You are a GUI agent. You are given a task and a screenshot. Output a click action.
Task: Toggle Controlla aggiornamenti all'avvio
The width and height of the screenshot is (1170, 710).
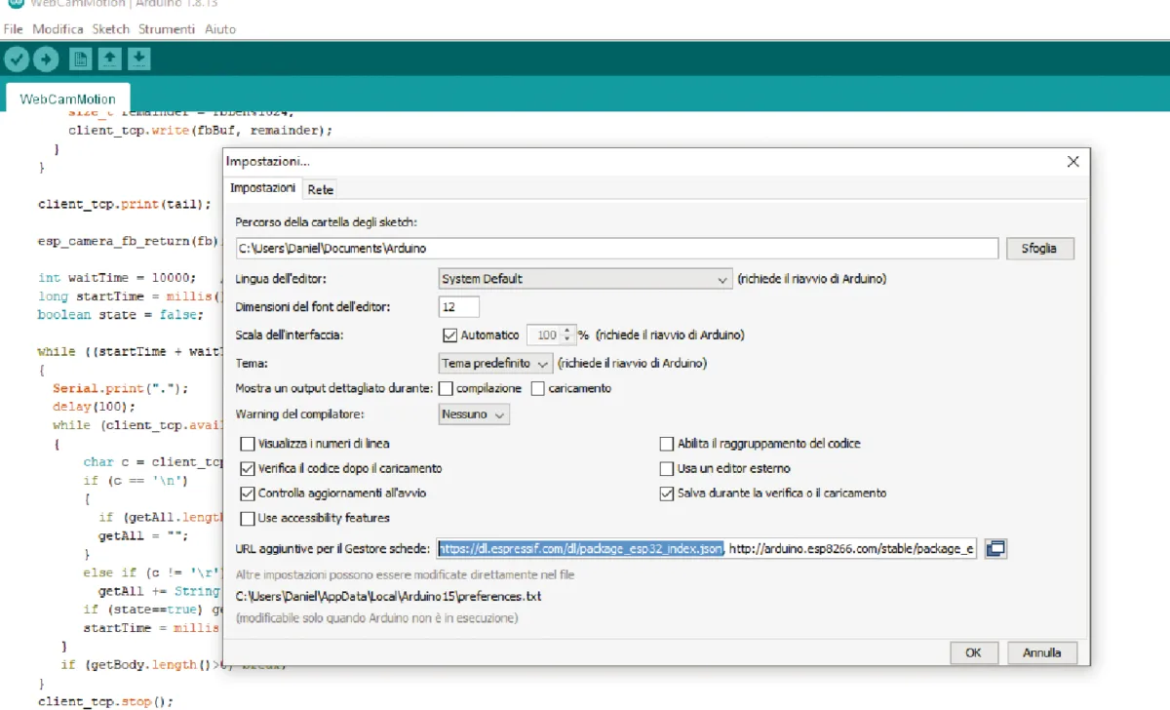248,493
